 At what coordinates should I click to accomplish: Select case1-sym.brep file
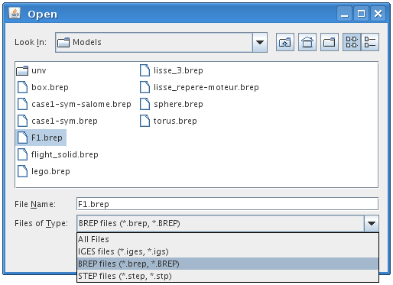click(x=57, y=121)
